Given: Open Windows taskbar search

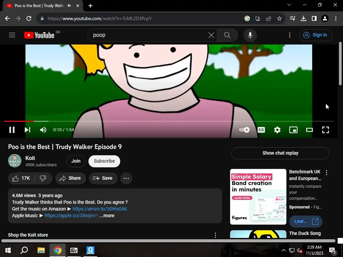Looking at the screenshot, I should point(24,250).
